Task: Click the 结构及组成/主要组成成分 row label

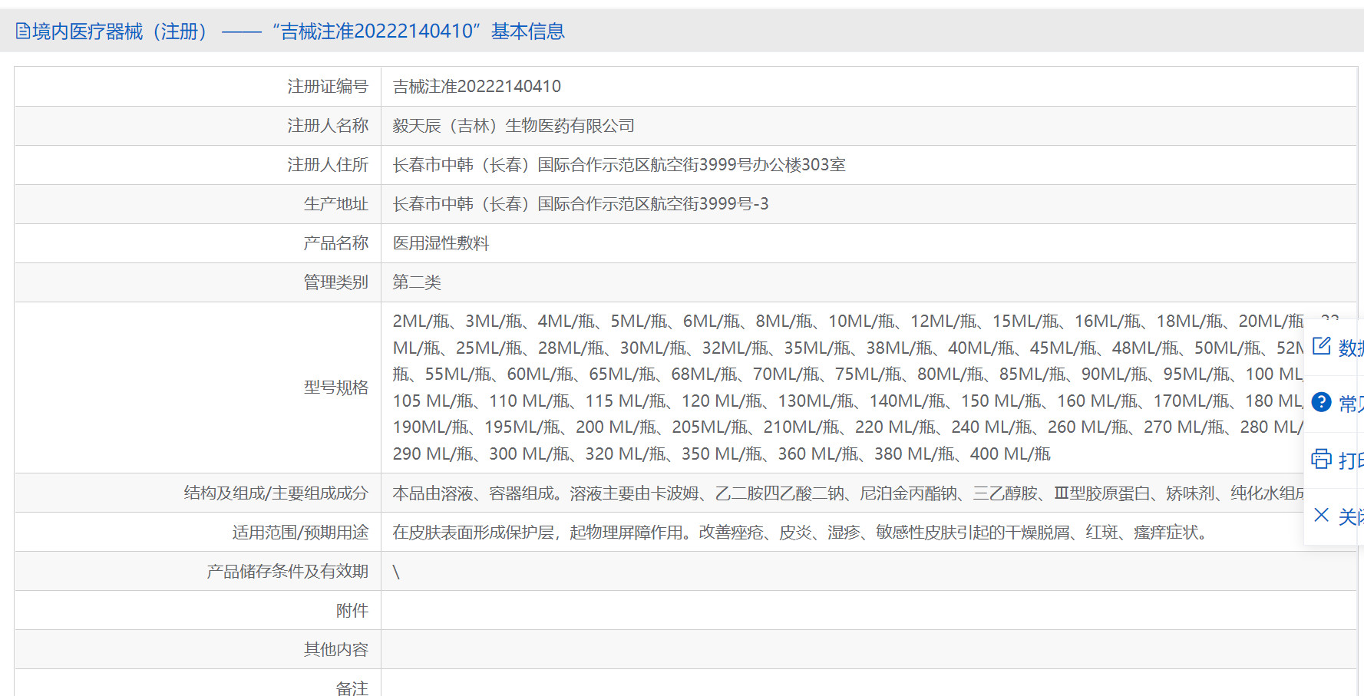Action: [276, 493]
